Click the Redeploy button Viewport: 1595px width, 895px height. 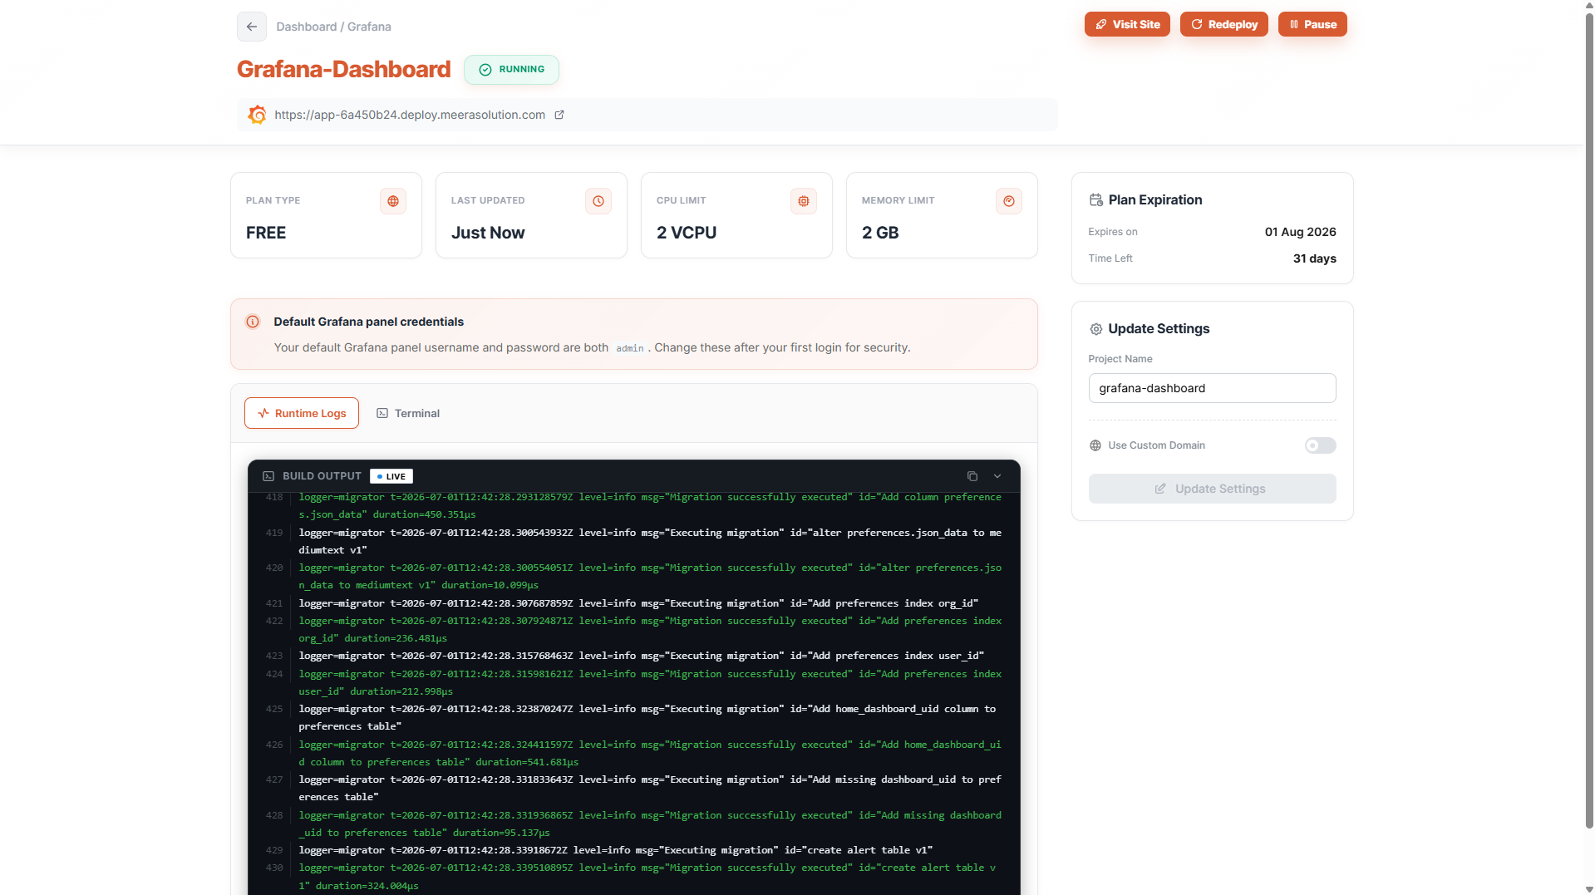1224,24
